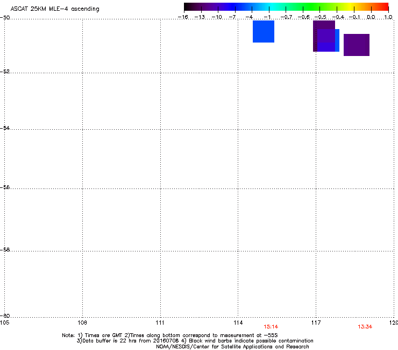Click the 105 longitude axis label

tap(4, 323)
